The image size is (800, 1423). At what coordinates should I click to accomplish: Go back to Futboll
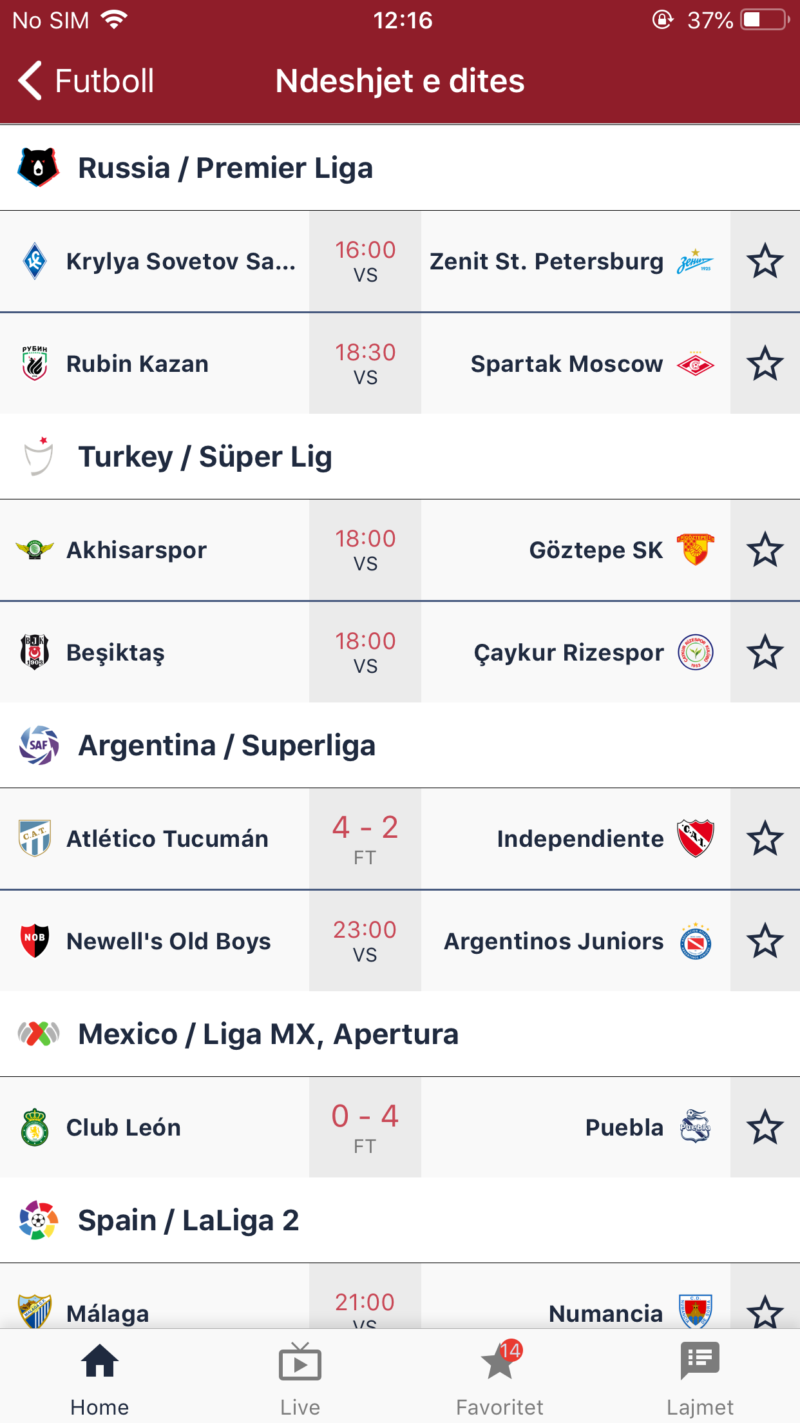(86, 81)
